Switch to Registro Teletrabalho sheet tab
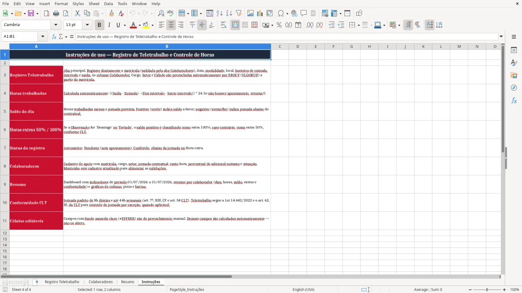The height and width of the screenshot is (293, 522). (62, 282)
